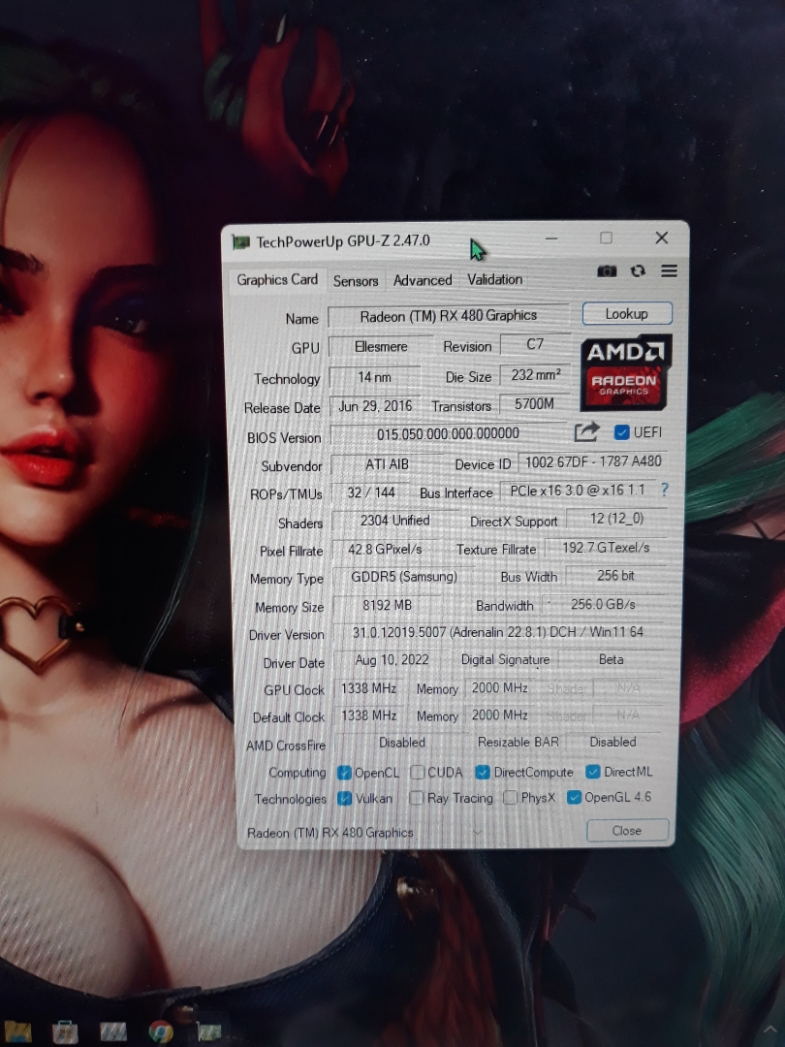Click the refresh arrows icon in GPU-Z
785x1047 pixels.
(x=638, y=270)
